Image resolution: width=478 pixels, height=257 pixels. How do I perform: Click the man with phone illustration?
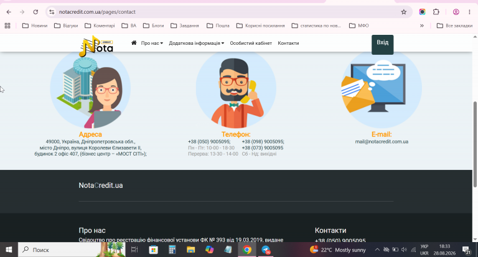(x=237, y=89)
